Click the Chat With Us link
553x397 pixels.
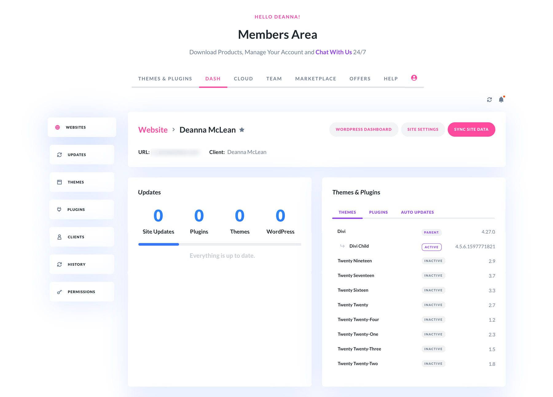coord(333,52)
